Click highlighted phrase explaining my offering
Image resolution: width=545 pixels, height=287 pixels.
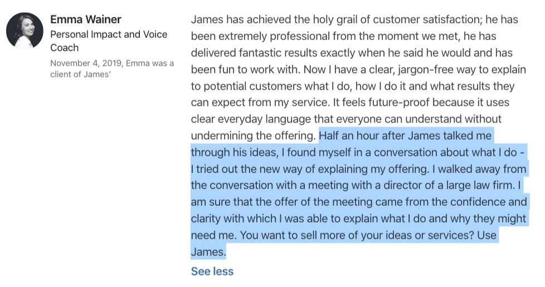coord(374,169)
